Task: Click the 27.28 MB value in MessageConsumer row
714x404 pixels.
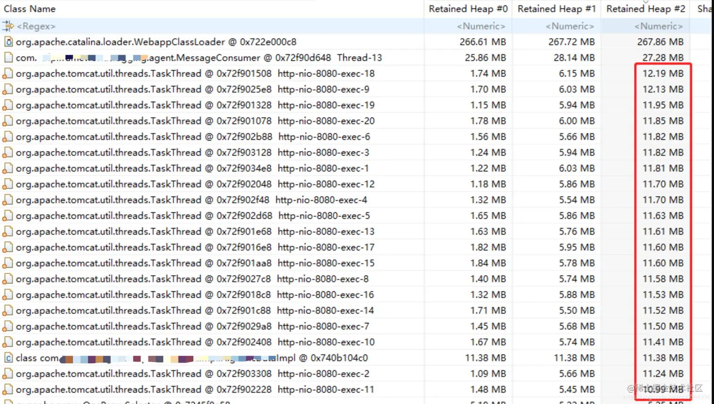Action: point(663,58)
